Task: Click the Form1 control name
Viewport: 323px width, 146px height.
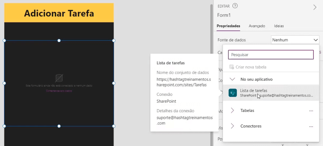Action: (224, 15)
